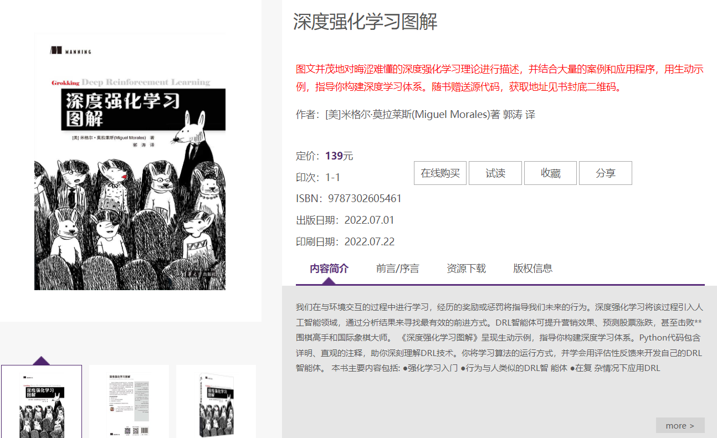The height and width of the screenshot is (438, 717).
Task: Click the ISBN number 9787302605461
Action: tap(365, 198)
